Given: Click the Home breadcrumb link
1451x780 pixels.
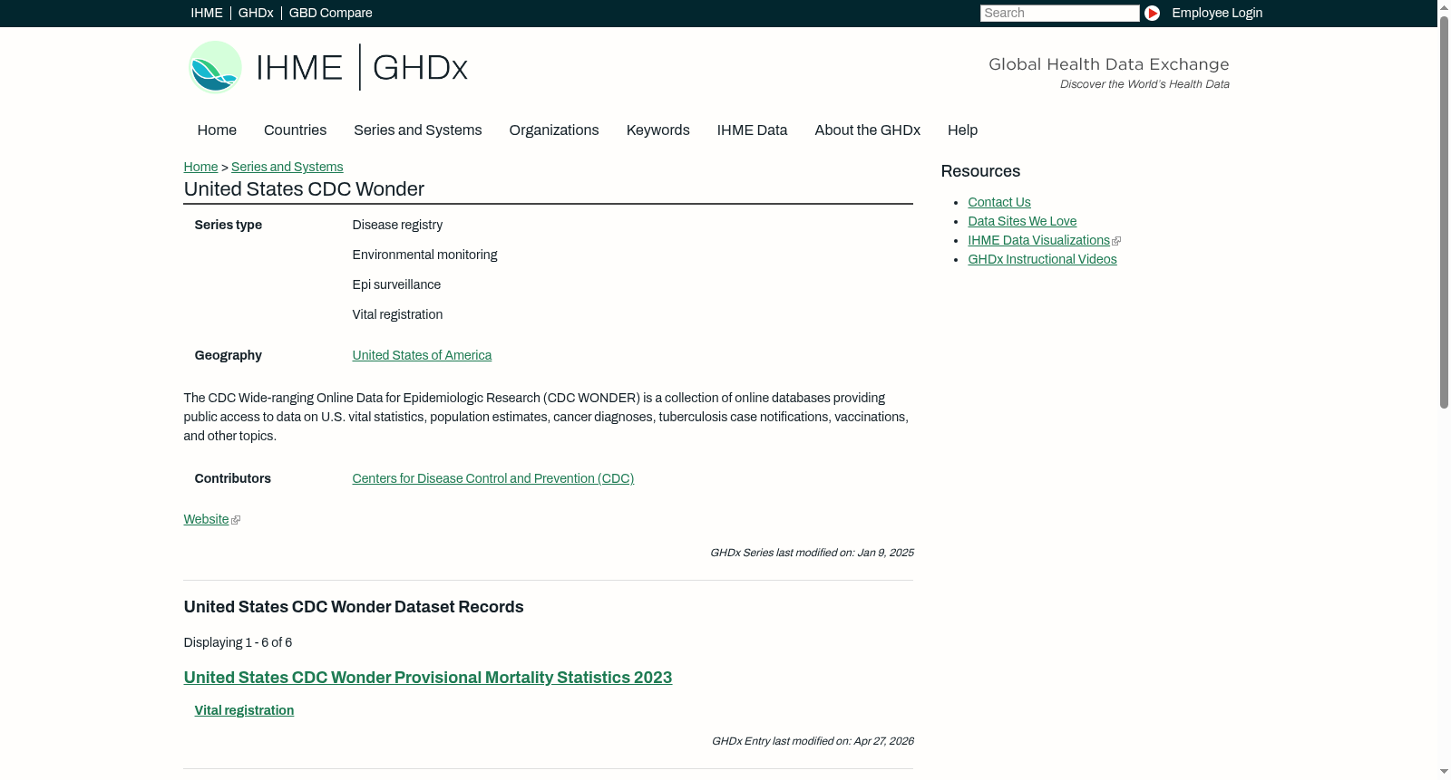Looking at the screenshot, I should pos(200,167).
